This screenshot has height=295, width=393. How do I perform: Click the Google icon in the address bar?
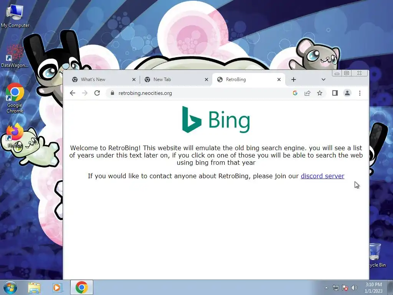(295, 93)
